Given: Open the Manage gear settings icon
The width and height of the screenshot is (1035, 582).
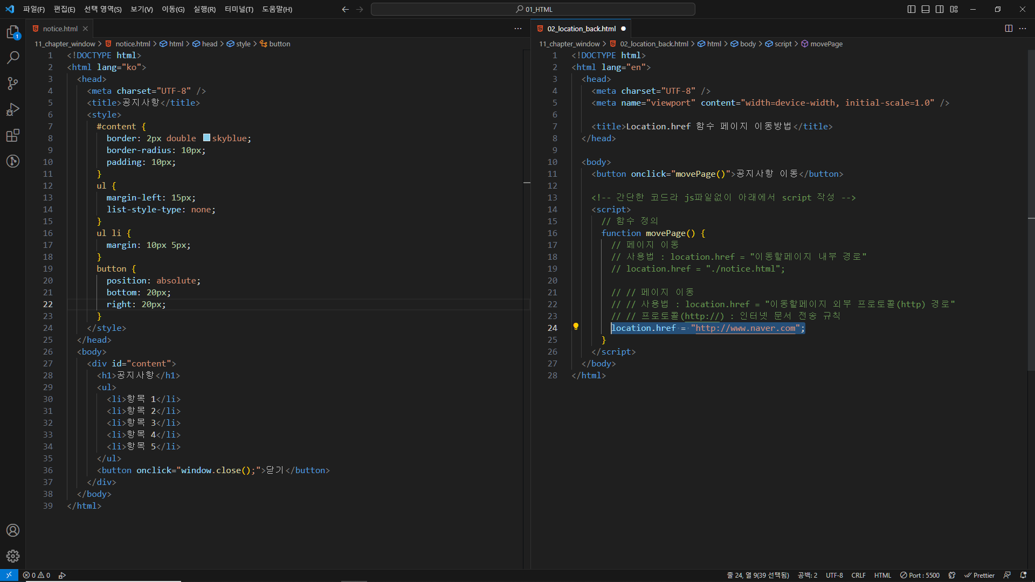Looking at the screenshot, I should coord(13,556).
